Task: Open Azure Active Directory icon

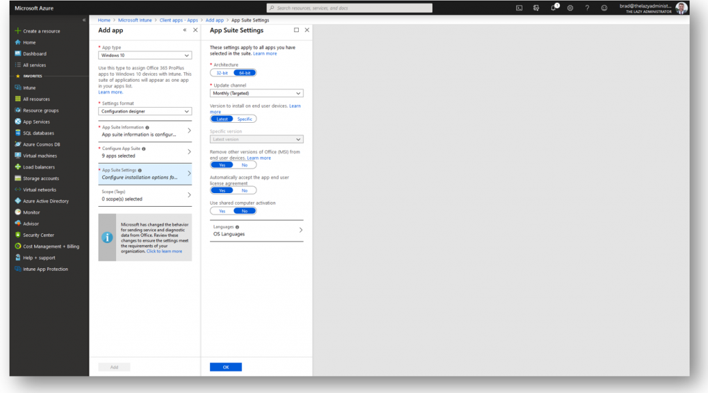Action: tap(18, 201)
